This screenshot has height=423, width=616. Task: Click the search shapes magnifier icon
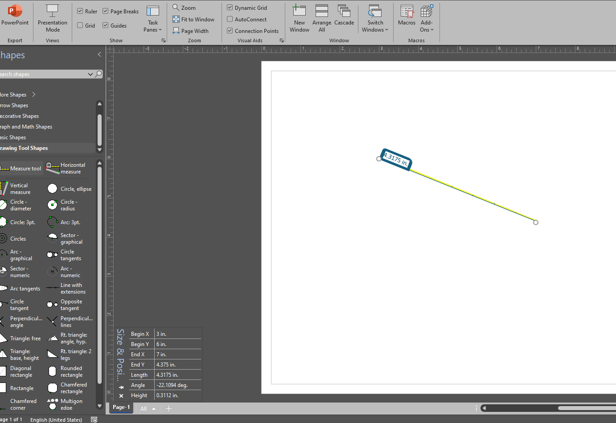point(99,74)
